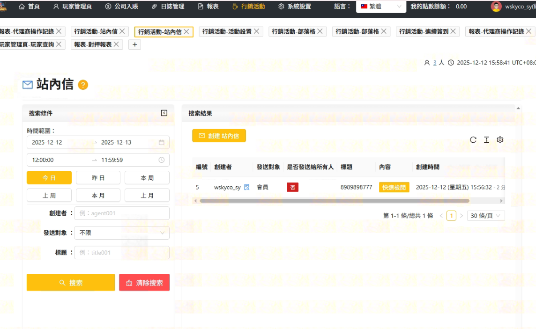Open the date range calendar icon

[162, 142]
